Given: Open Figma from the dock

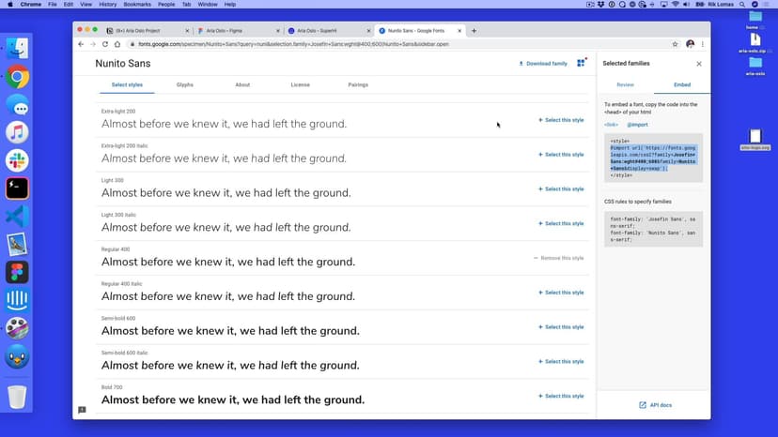Looking at the screenshot, I should (17, 272).
